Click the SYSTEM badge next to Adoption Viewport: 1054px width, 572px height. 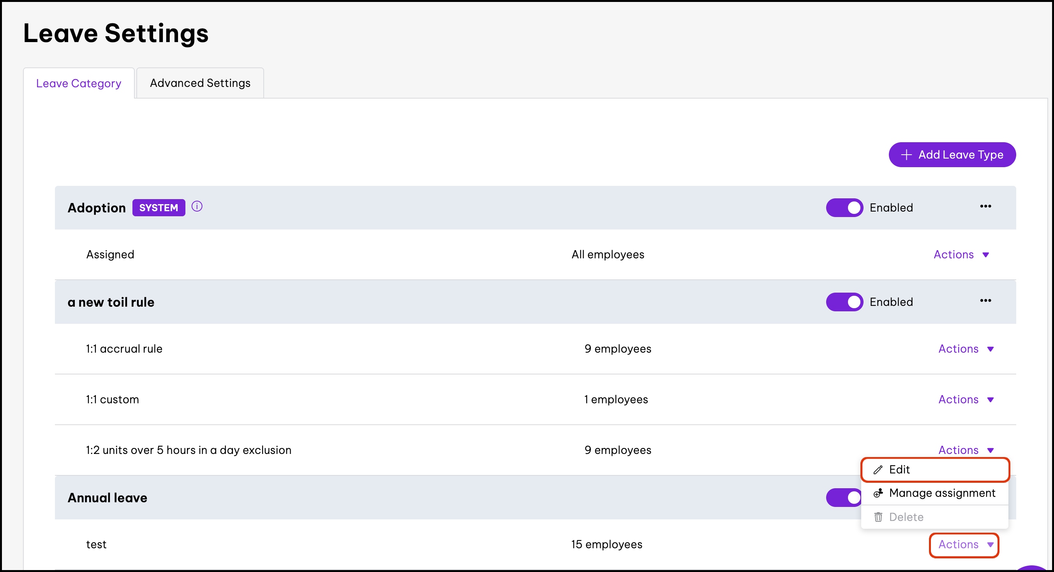[x=159, y=208]
